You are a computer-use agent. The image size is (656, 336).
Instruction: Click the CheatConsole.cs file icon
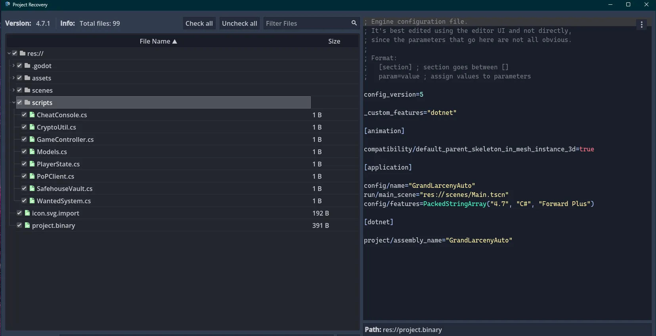point(32,115)
